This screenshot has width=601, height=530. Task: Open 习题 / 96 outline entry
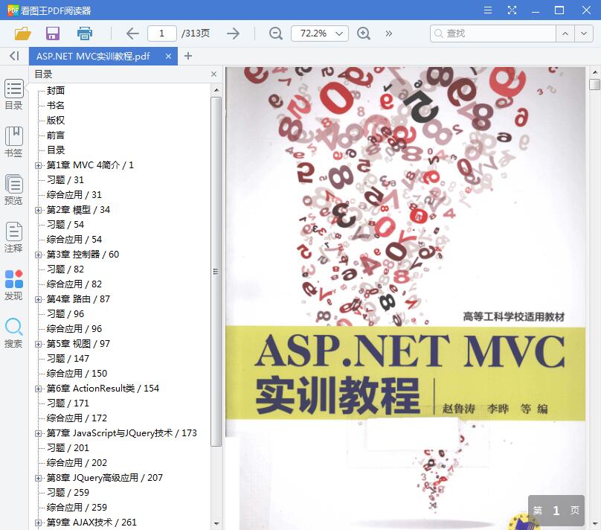tap(65, 313)
